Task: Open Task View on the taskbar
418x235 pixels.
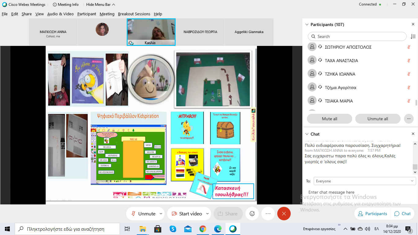Action: pyautogui.click(x=127, y=229)
